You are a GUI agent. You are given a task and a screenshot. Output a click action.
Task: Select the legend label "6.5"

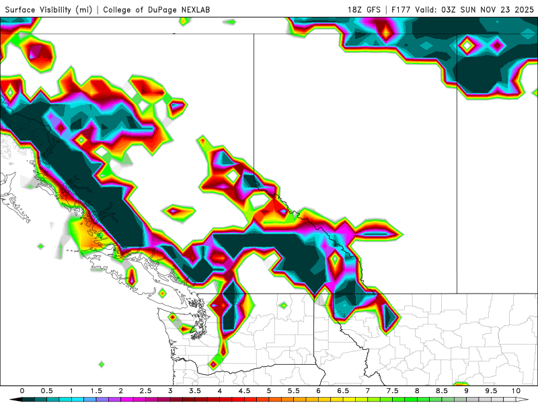(x=343, y=391)
